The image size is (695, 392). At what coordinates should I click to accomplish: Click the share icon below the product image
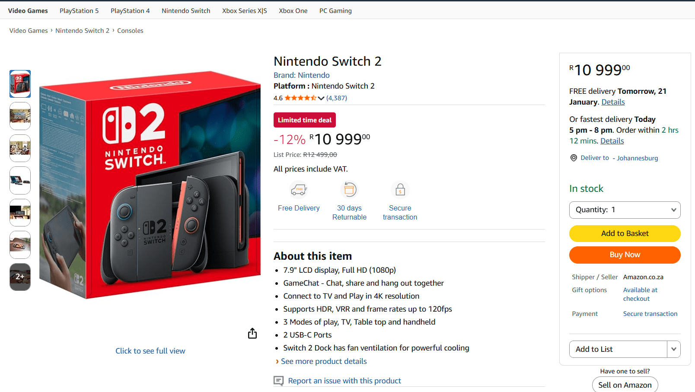coord(252,333)
